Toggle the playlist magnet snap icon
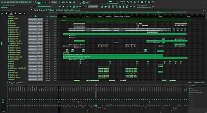The image size is (207, 113). click(32, 10)
